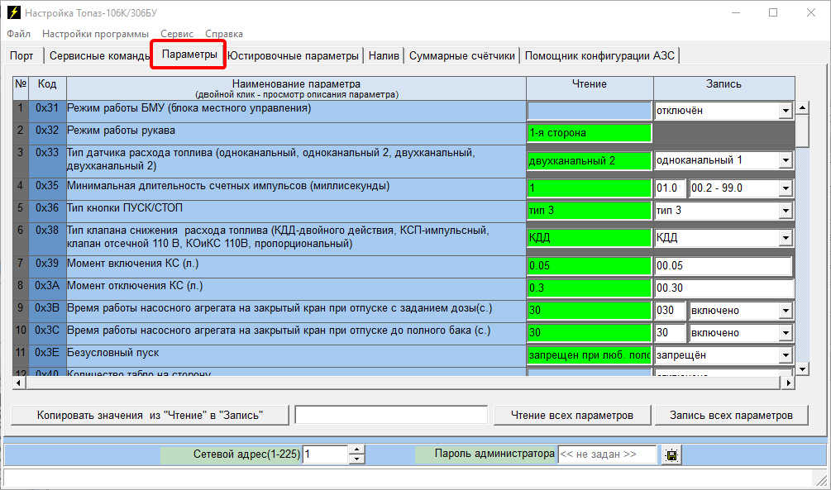Click the table's vertical scrollbar down arrow

pos(802,369)
